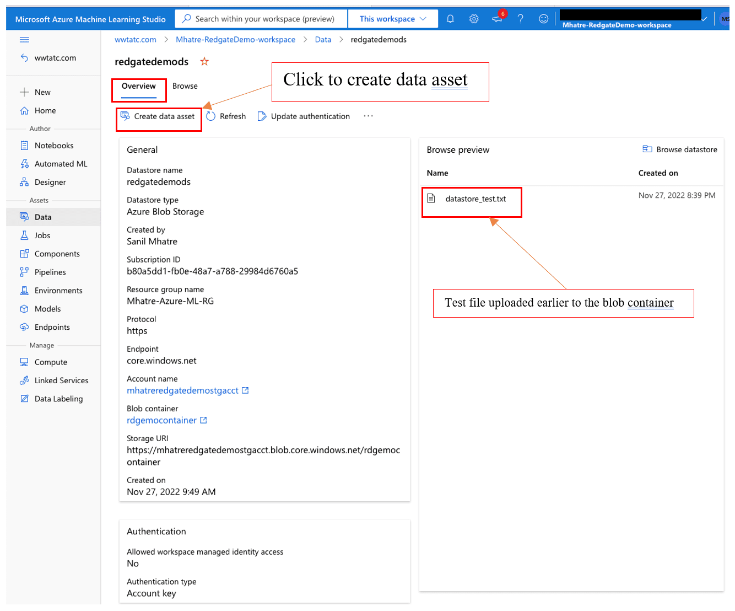Open Endpoints in the sidebar
The image size is (735, 611).
pos(53,327)
